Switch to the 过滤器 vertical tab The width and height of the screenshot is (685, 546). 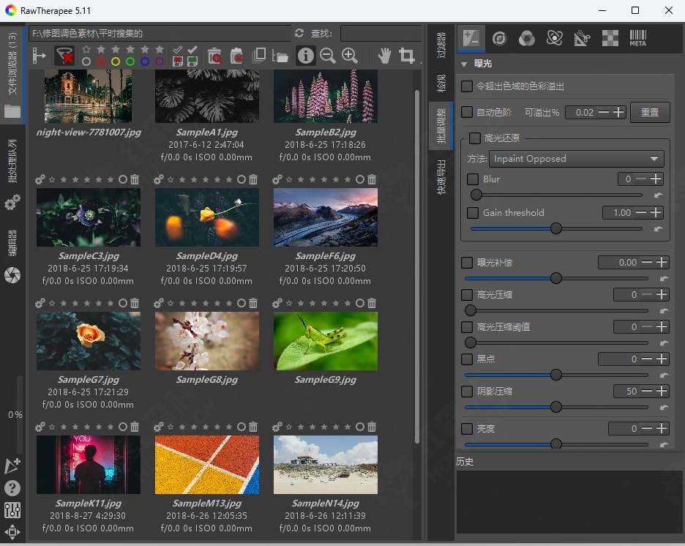[x=441, y=44]
